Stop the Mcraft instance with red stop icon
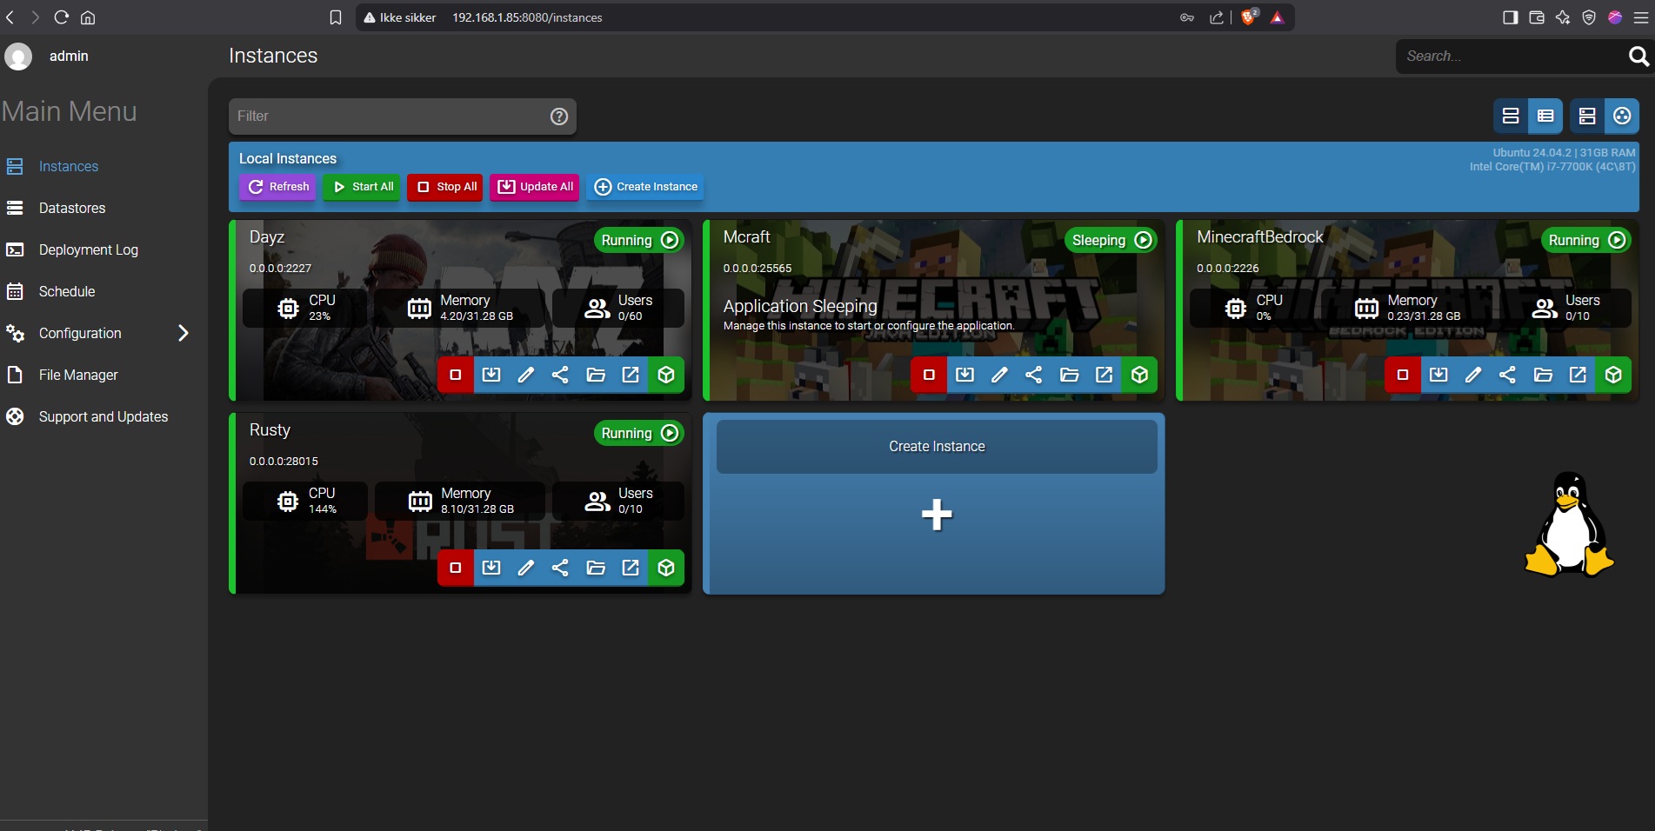1655x831 pixels. click(929, 375)
